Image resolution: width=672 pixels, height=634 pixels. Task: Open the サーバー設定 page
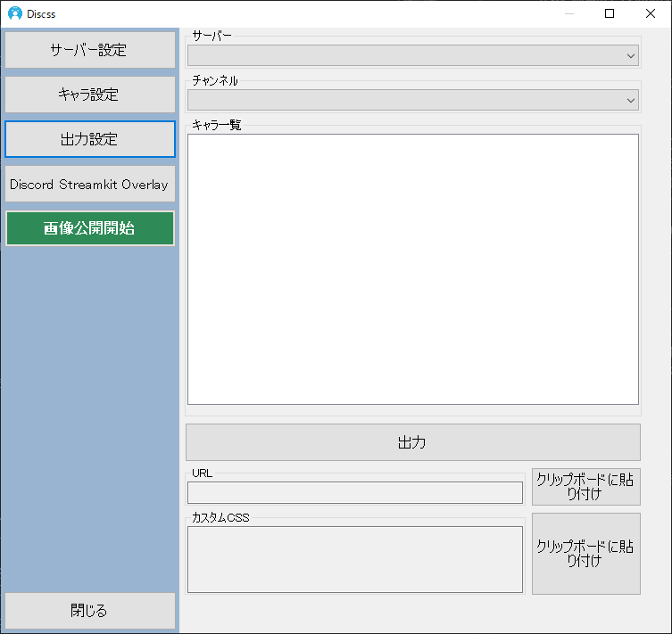point(90,50)
